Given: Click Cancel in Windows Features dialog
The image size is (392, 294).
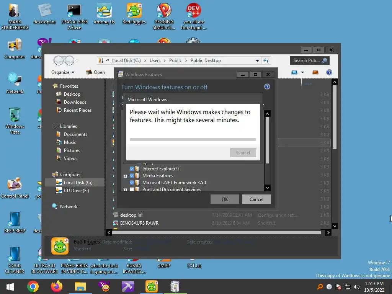Looking at the screenshot, I should (x=256, y=199).
